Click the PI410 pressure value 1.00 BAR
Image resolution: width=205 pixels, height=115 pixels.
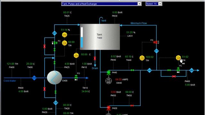87,64
